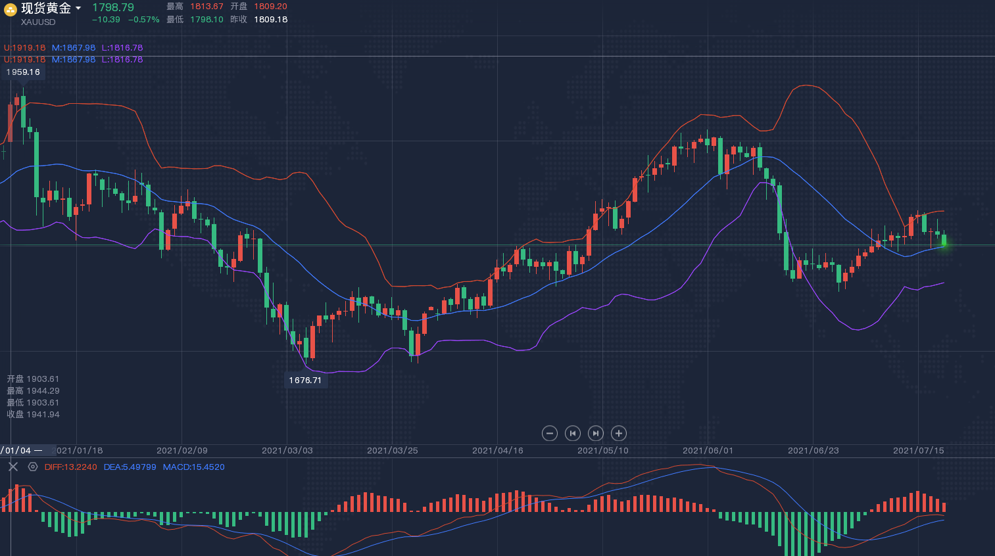Click the 1959.16 high price tag
995x556 pixels.
[x=23, y=72]
